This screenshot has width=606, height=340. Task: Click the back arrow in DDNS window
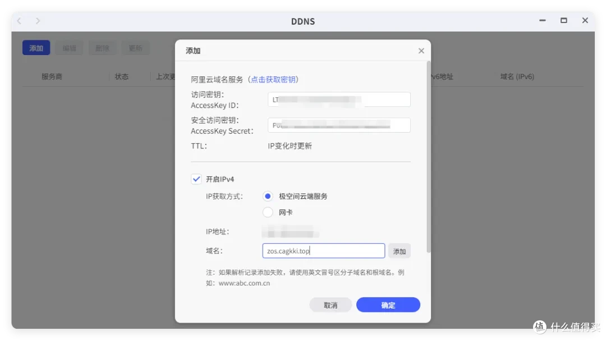(19, 21)
